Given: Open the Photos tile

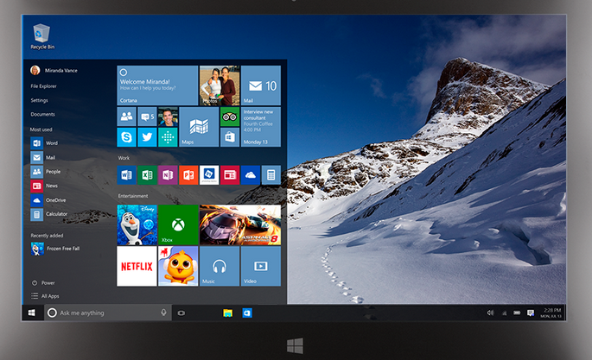Looking at the screenshot, I should (220, 85).
